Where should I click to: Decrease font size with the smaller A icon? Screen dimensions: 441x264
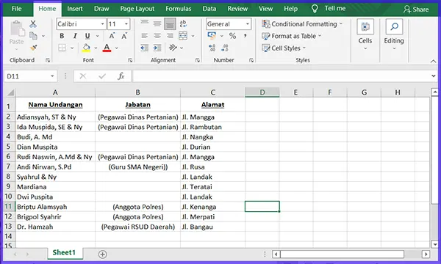click(124, 36)
